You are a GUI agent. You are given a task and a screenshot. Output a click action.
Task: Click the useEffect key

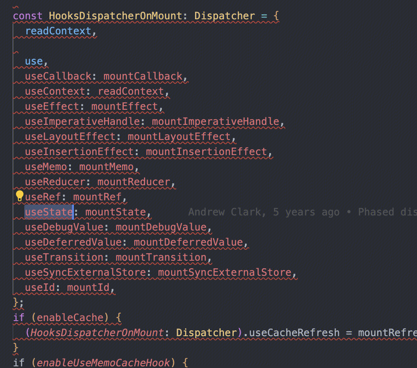click(x=52, y=106)
